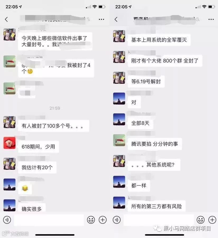Expand the plus attachments panel in left chat

tap(103, 220)
